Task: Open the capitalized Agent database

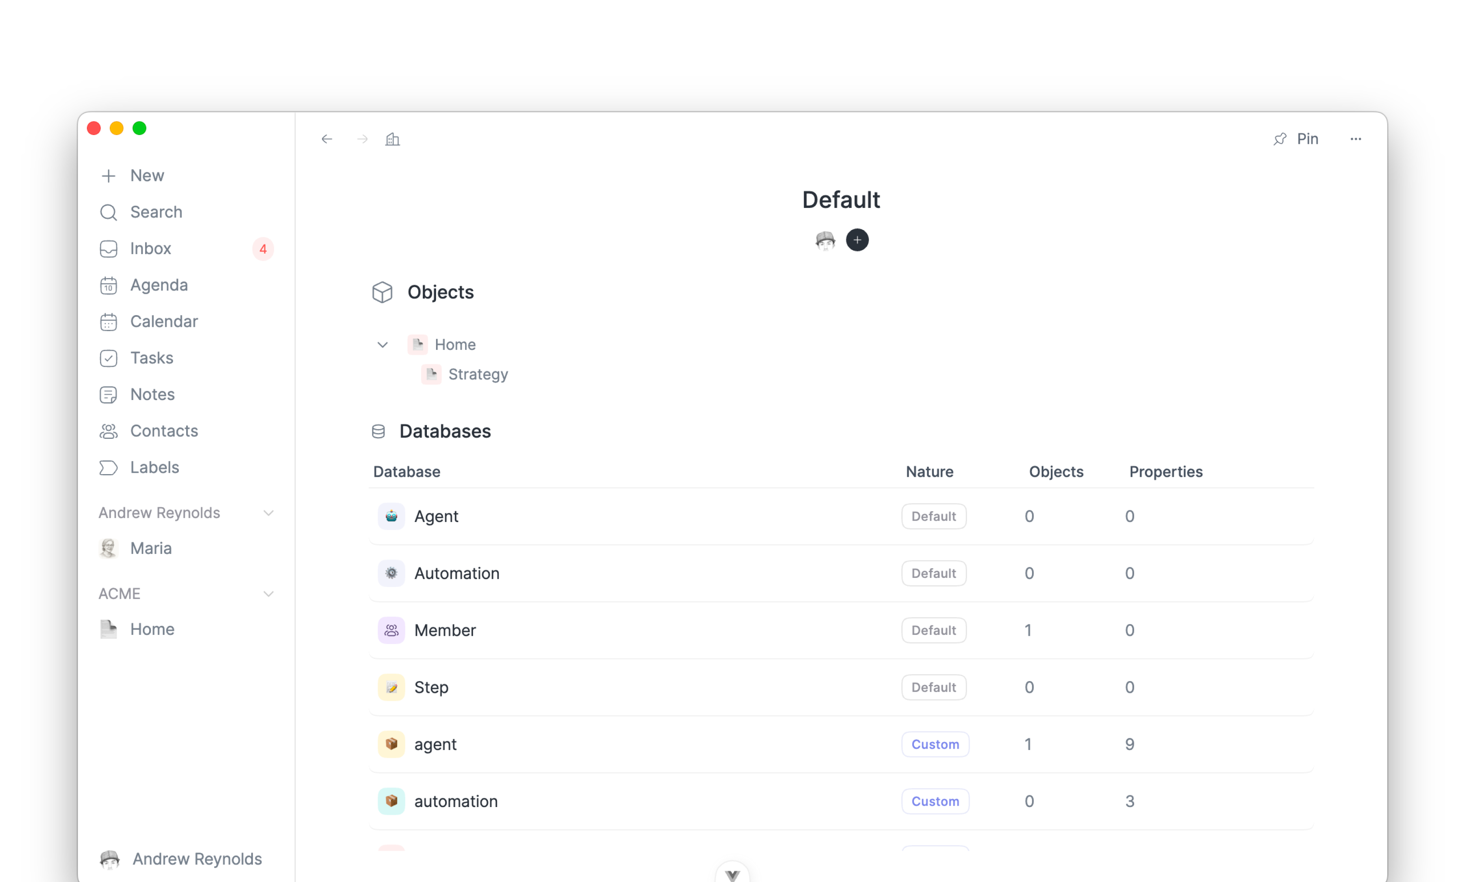Action: coord(436,516)
